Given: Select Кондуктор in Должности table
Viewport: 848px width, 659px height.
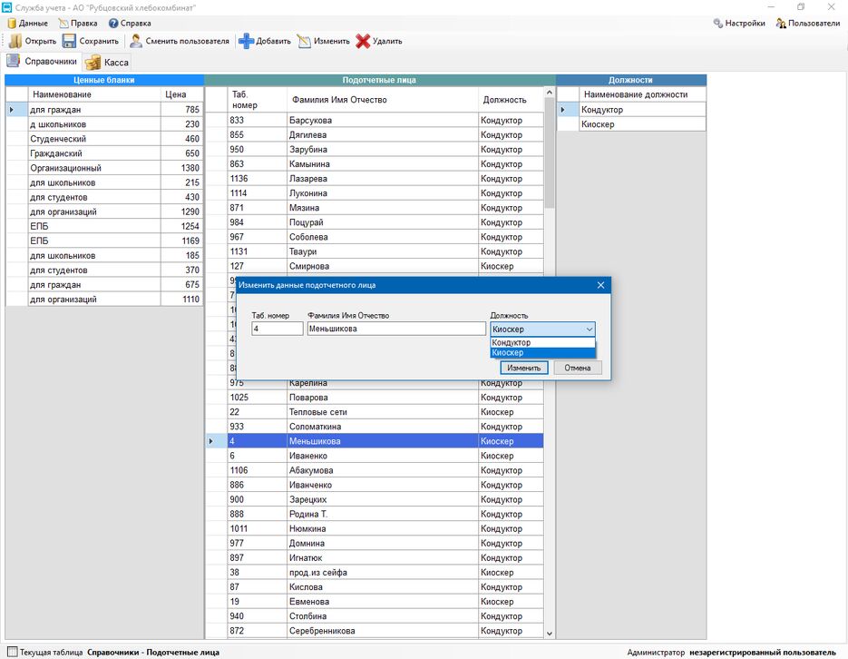Looking at the screenshot, I should pos(642,109).
